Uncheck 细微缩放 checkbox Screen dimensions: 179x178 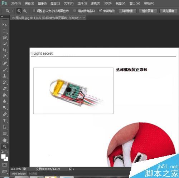[101, 11]
